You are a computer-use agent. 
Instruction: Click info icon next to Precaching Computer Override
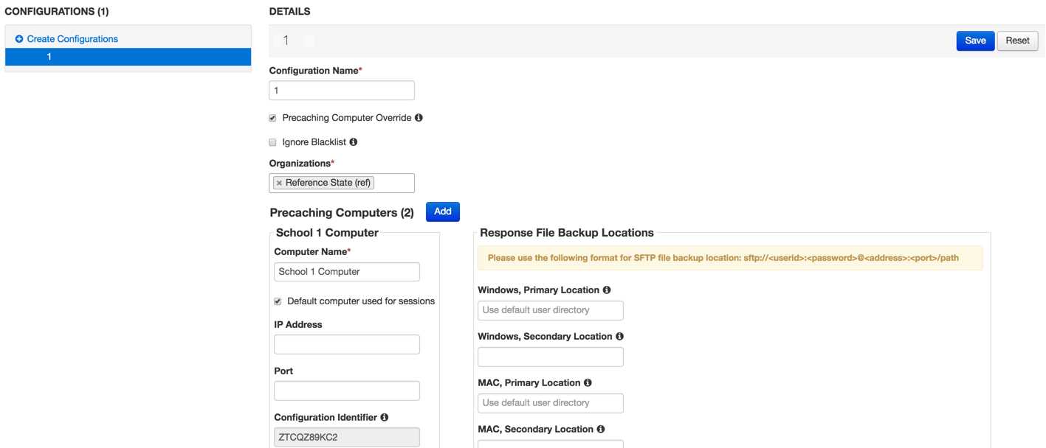tap(419, 118)
